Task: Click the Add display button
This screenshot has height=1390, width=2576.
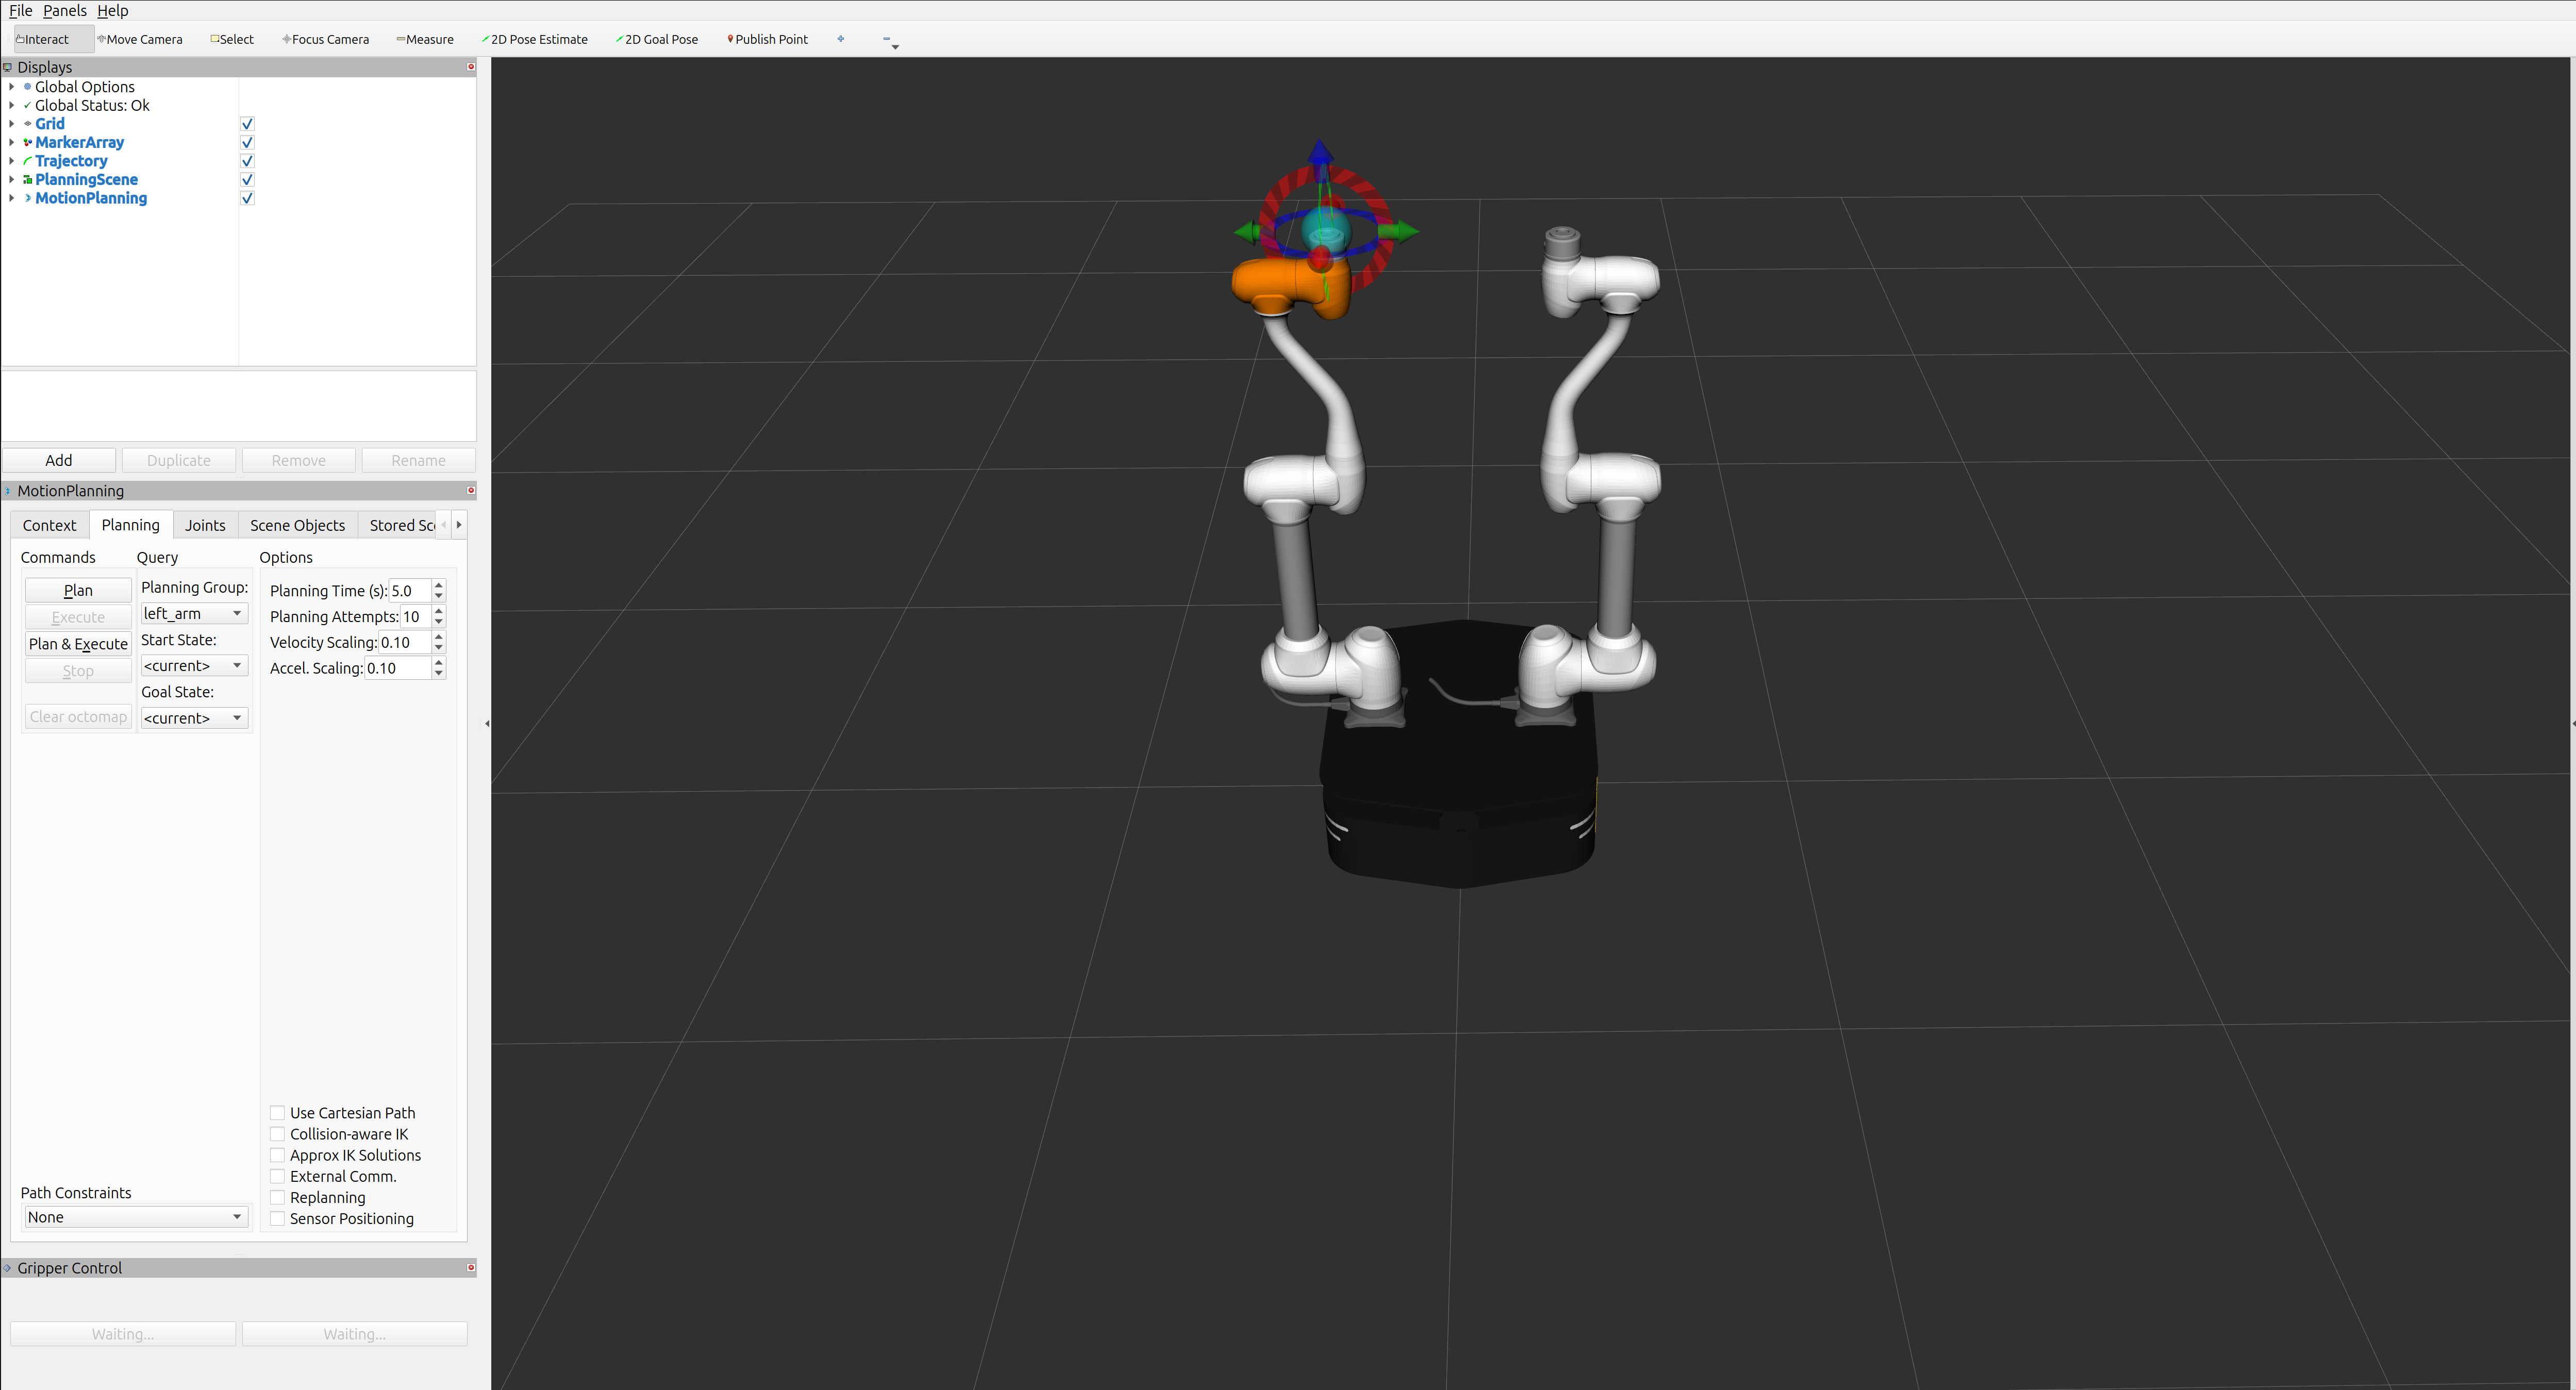Action: coord(58,460)
